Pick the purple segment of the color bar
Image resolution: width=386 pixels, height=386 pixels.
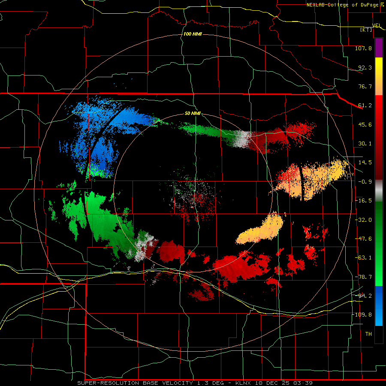click(x=379, y=48)
